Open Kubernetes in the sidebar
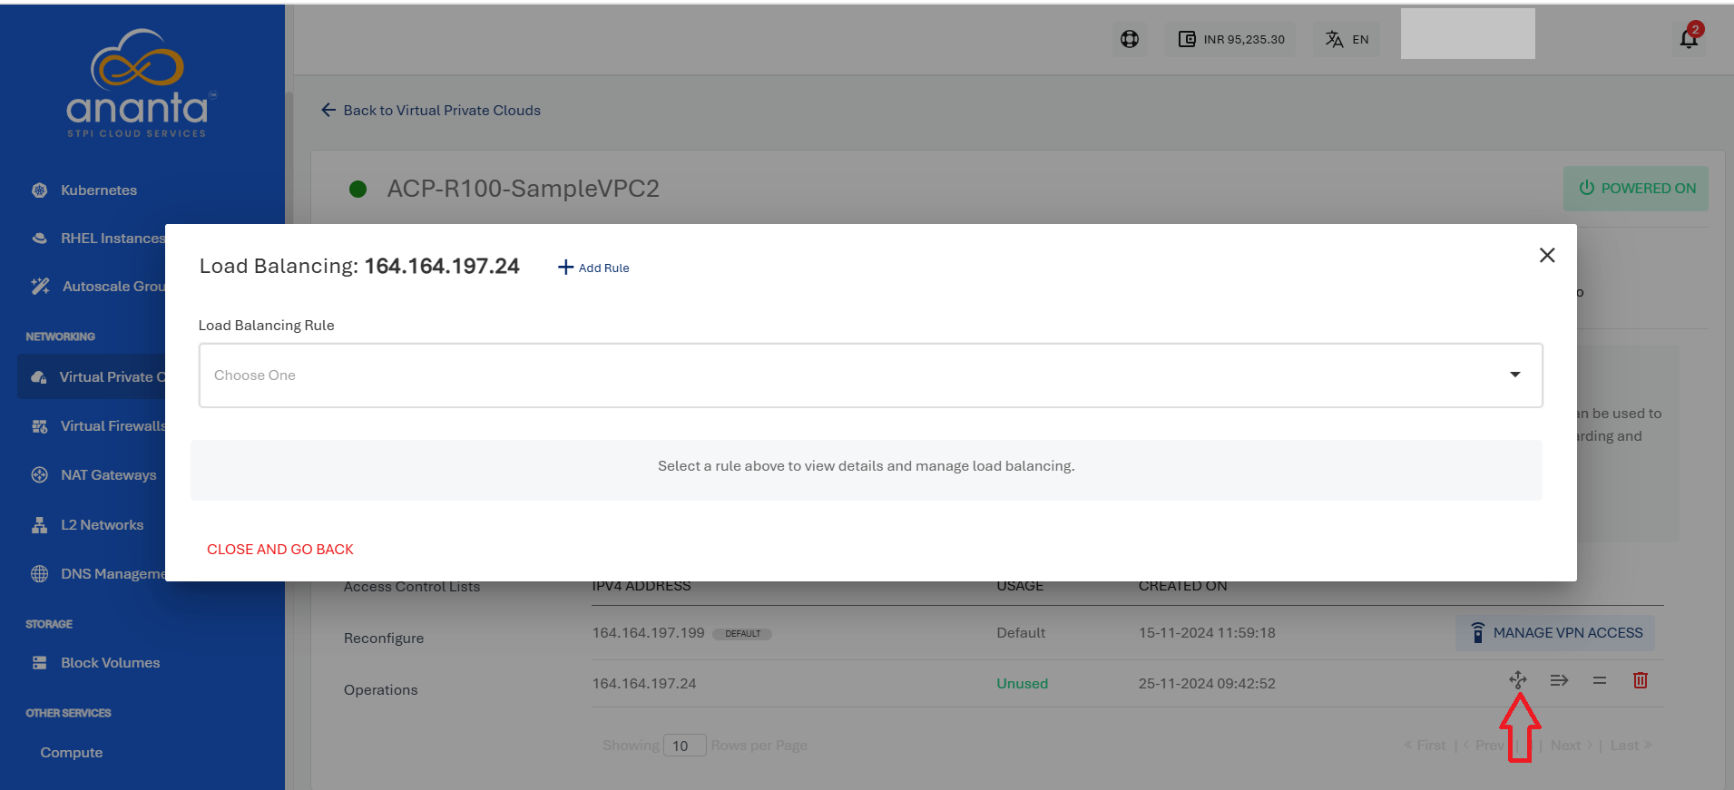 click(98, 190)
